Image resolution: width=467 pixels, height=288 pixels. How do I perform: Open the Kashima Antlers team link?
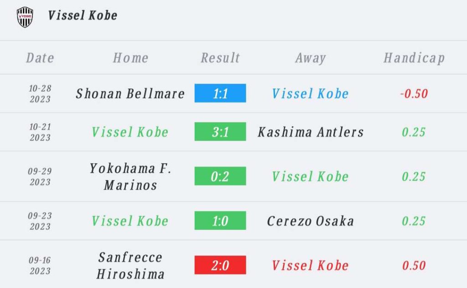[x=311, y=132]
